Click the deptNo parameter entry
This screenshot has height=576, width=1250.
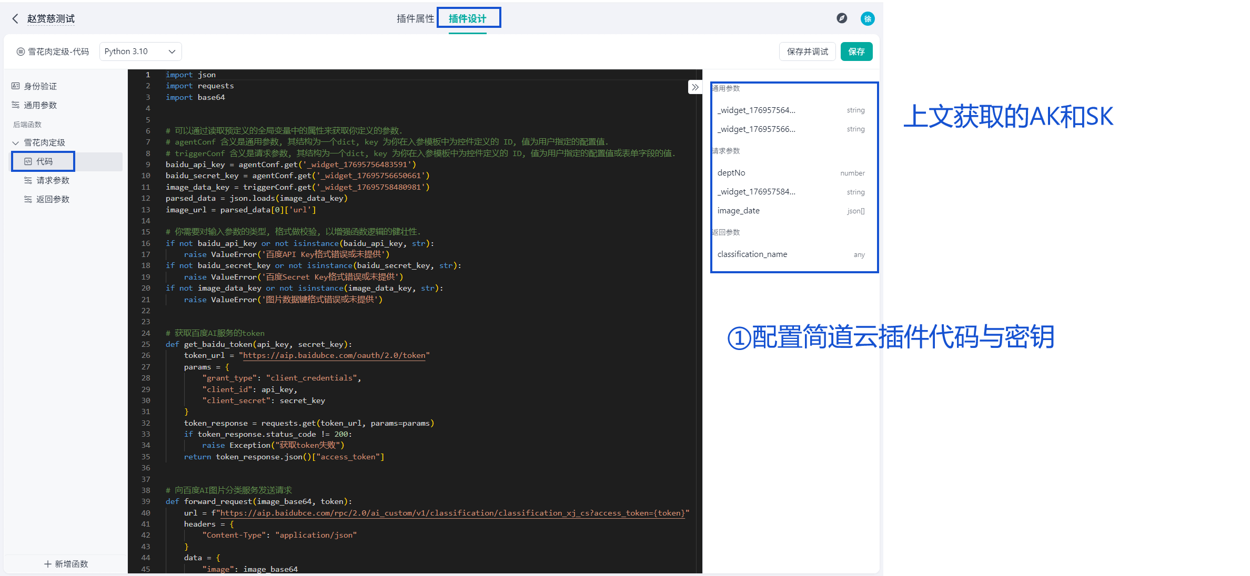(x=731, y=173)
